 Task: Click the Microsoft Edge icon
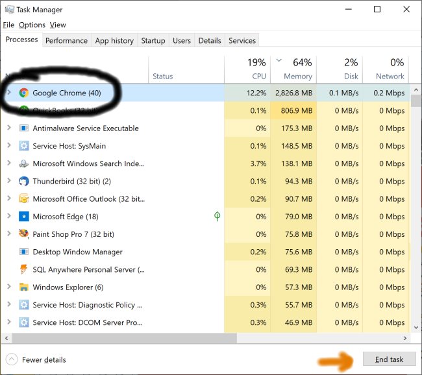[x=24, y=216]
